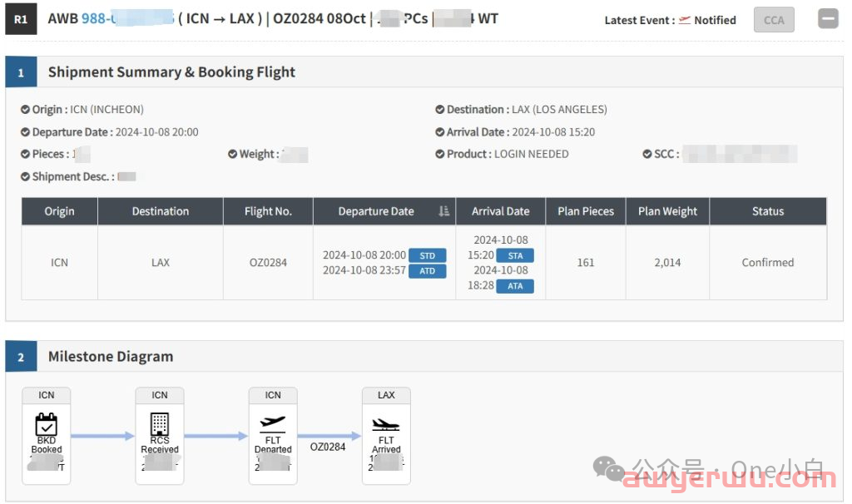Click the LAX header of arrived milestone
Screen dimensions: 852x504
click(x=386, y=395)
